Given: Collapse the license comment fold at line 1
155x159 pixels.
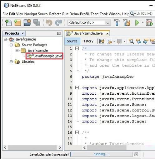Looking at the screenshot, I should tap(77, 48).
